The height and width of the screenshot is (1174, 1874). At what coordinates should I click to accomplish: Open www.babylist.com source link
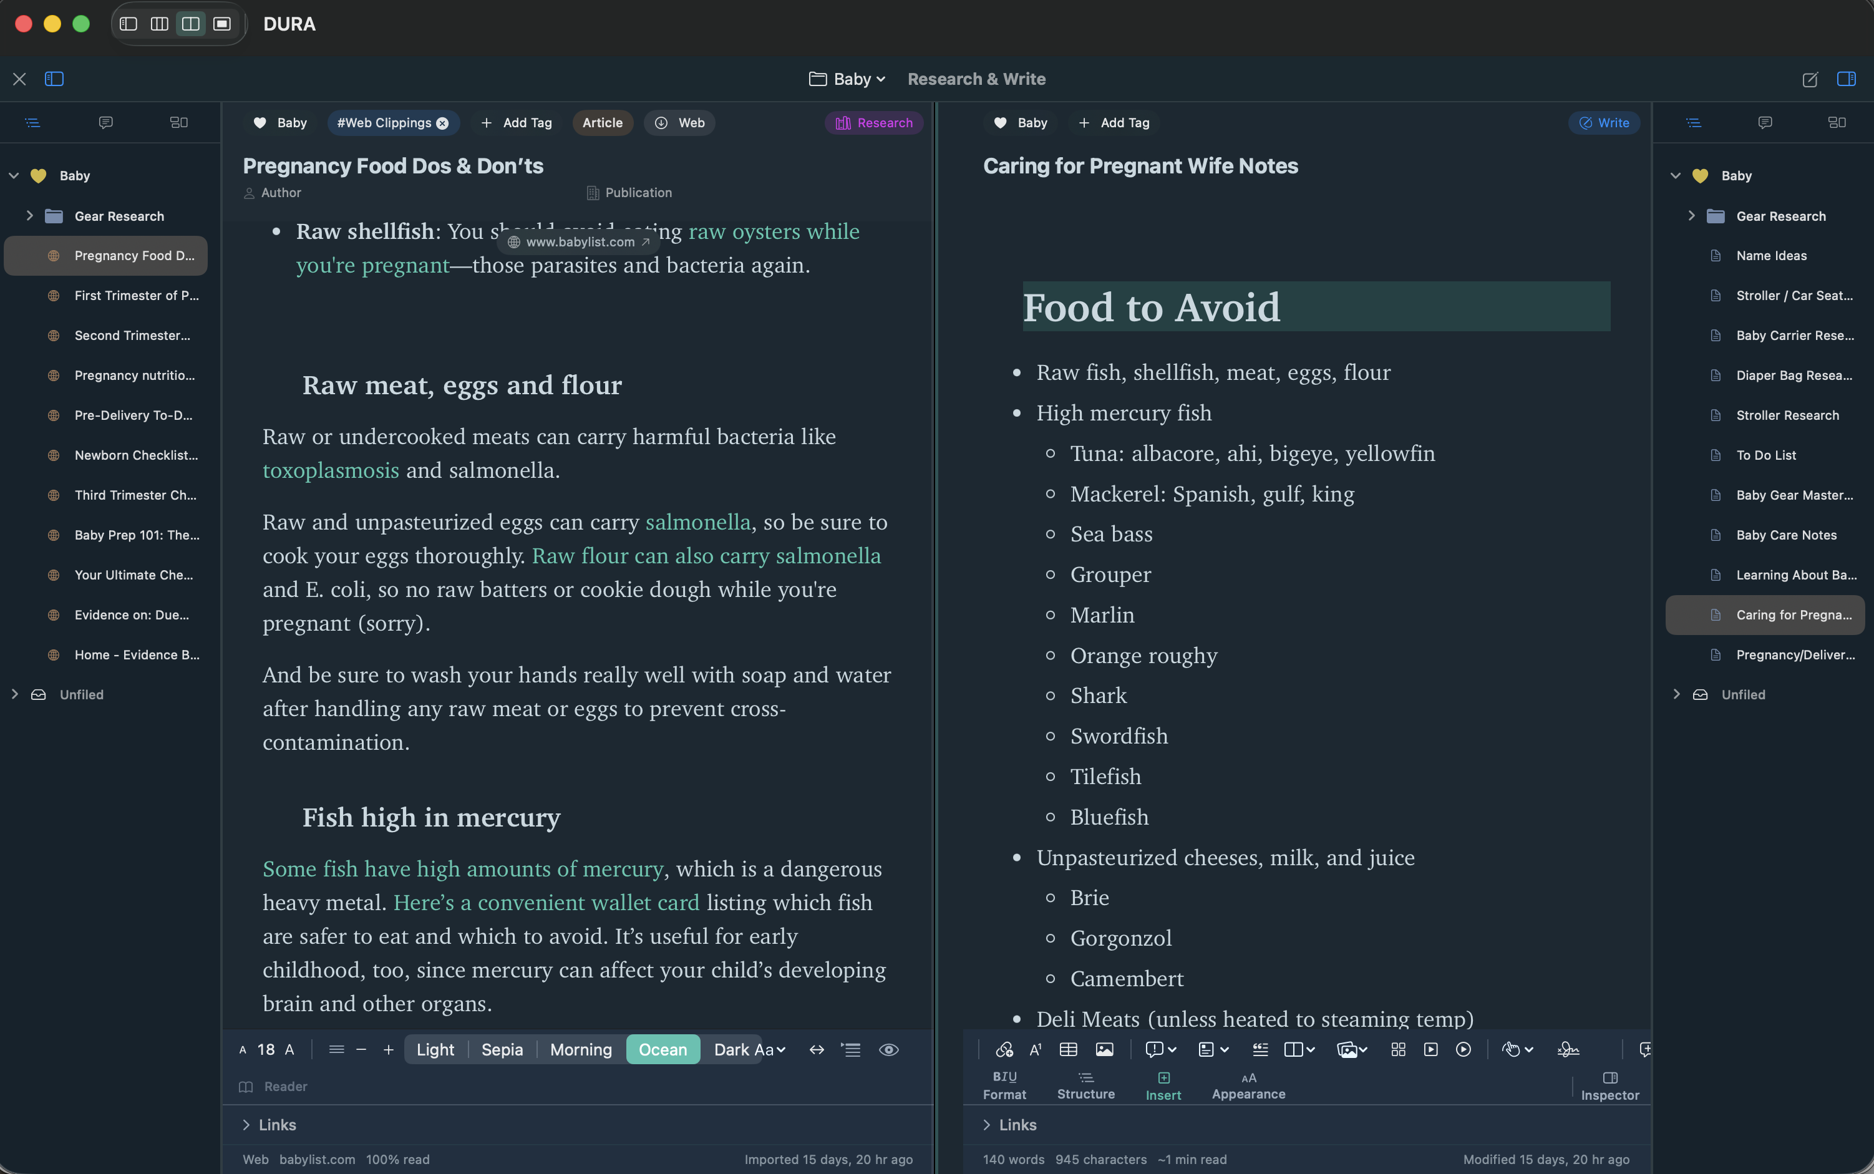(x=578, y=241)
